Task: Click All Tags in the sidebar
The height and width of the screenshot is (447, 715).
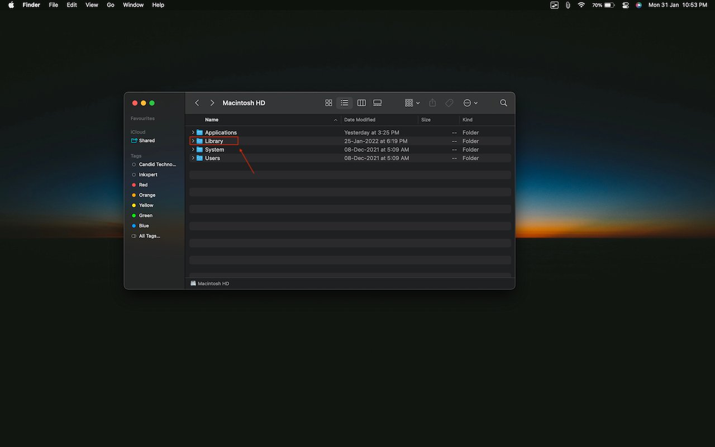Action: (149, 236)
